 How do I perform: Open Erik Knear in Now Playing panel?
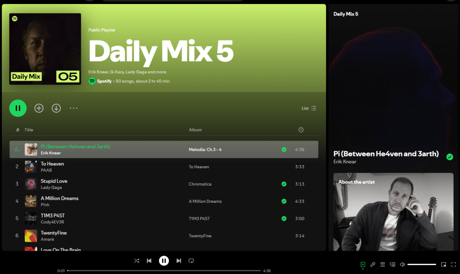[345, 162]
